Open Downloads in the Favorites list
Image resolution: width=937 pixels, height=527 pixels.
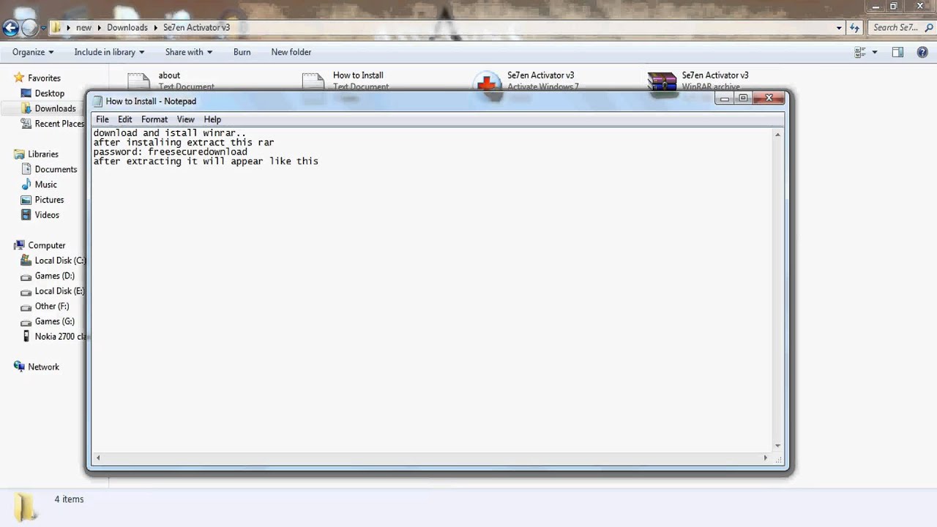click(55, 108)
